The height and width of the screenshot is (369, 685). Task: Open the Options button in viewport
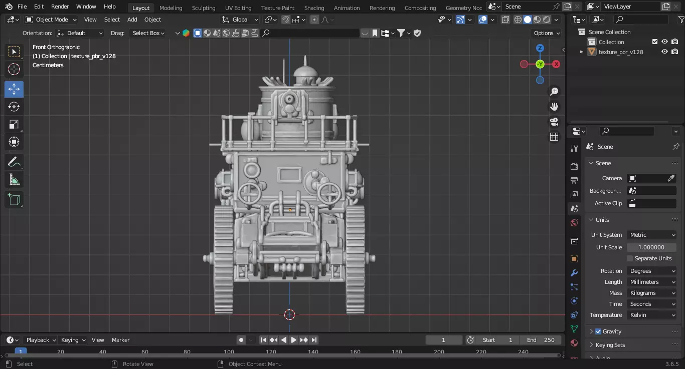[x=547, y=33]
